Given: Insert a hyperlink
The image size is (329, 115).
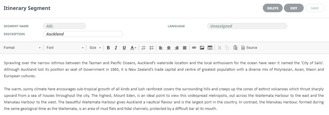Looking at the screenshot, I should click(x=194, y=48).
